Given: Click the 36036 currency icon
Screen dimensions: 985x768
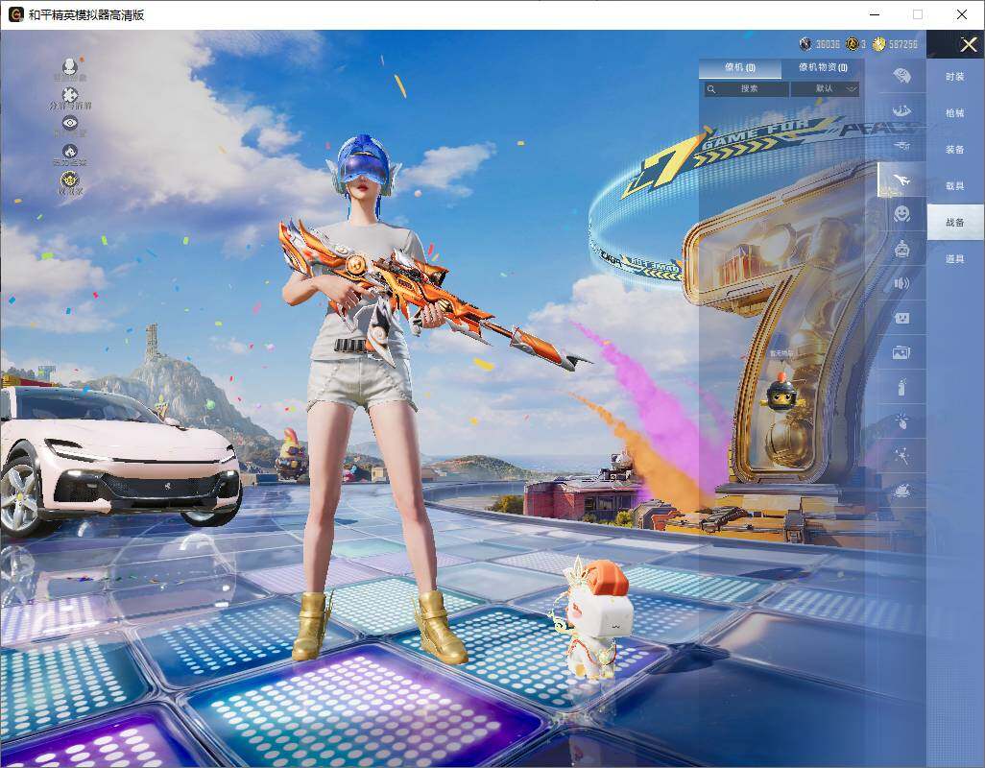Looking at the screenshot, I should pyautogui.click(x=805, y=44).
